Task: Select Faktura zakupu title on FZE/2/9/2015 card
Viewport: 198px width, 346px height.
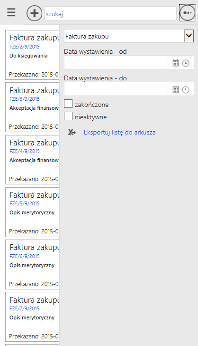Action: point(34,38)
